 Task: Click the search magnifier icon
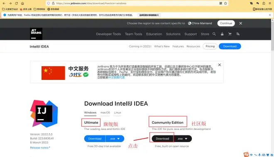[x=214, y=34]
